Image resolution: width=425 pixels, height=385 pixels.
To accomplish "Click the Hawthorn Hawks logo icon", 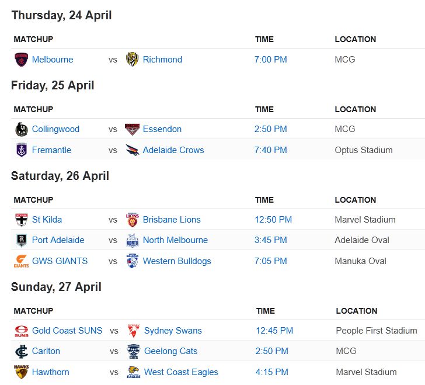I will click(x=21, y=372).
